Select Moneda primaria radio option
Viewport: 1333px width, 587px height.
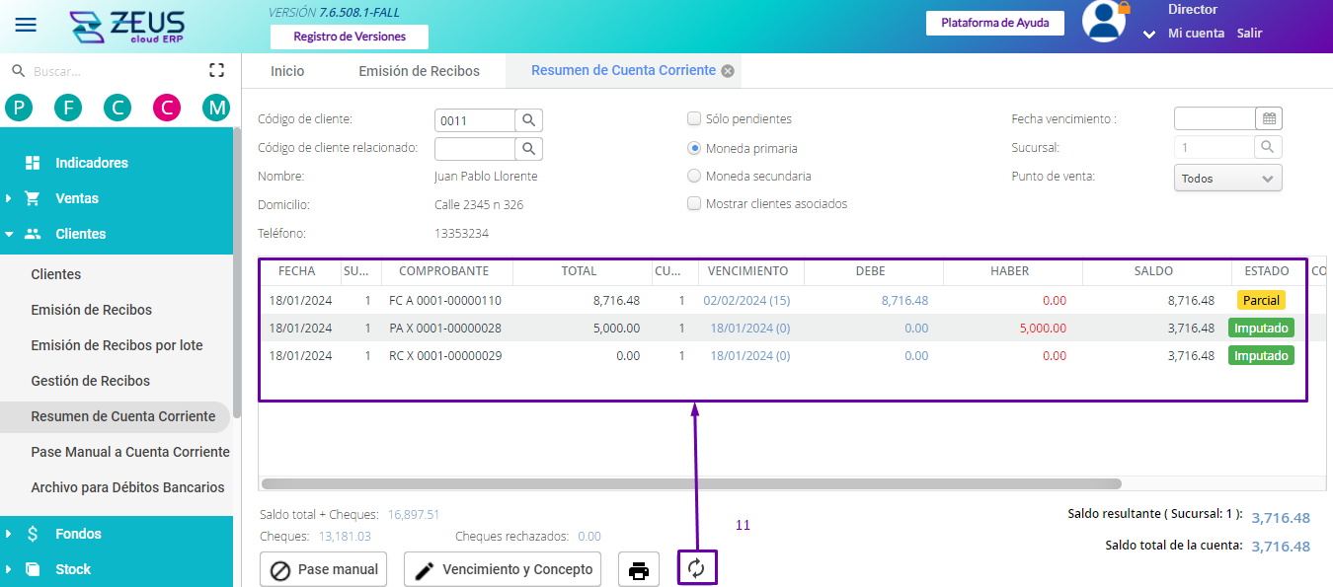pos(694,148)
